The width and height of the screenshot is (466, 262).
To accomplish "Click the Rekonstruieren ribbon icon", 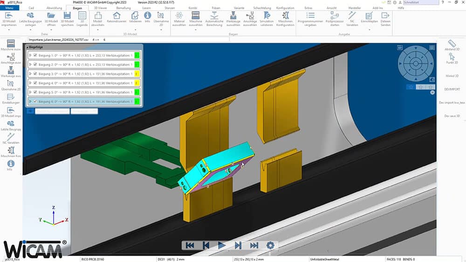I will point(116,15).
